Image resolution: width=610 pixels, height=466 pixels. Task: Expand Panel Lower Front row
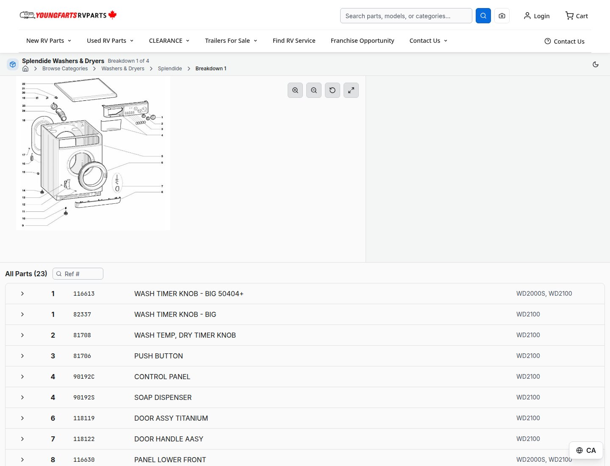22,460
